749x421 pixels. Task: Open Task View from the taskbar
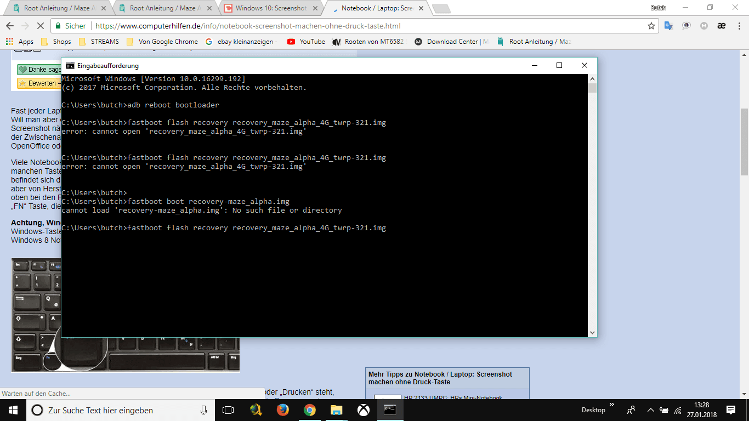[228, 410]
